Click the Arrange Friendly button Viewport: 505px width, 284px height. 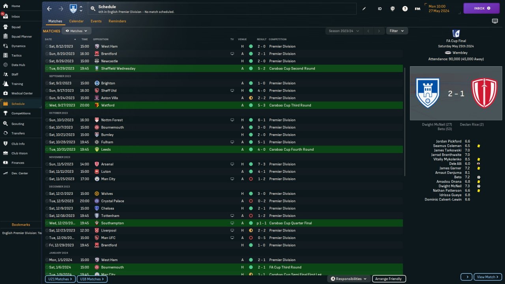(389, 279)
